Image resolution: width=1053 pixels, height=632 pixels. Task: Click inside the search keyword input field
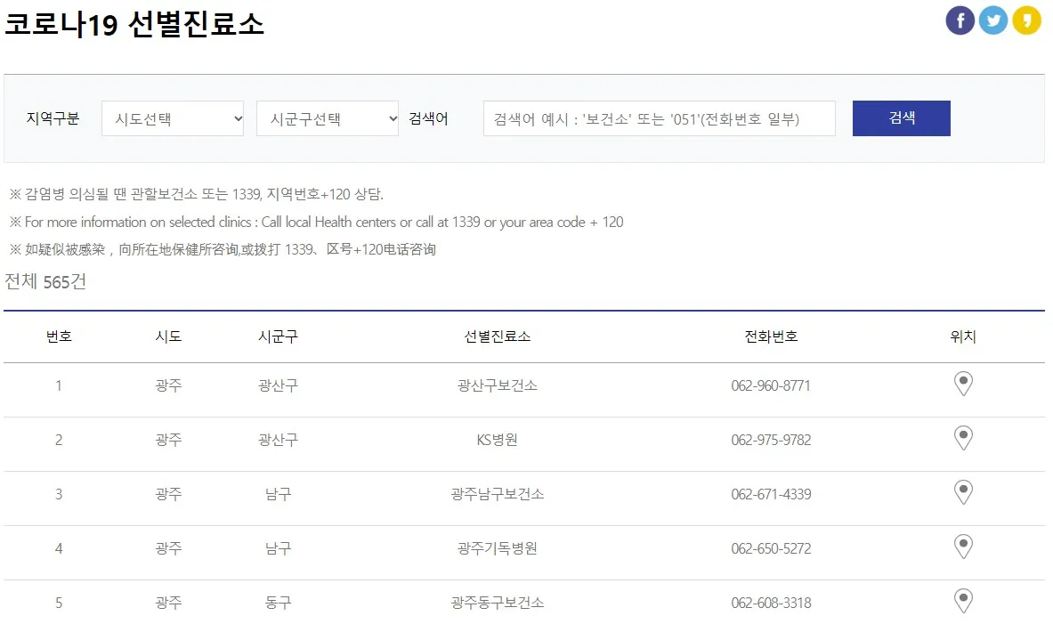click(x=659, y=117)
